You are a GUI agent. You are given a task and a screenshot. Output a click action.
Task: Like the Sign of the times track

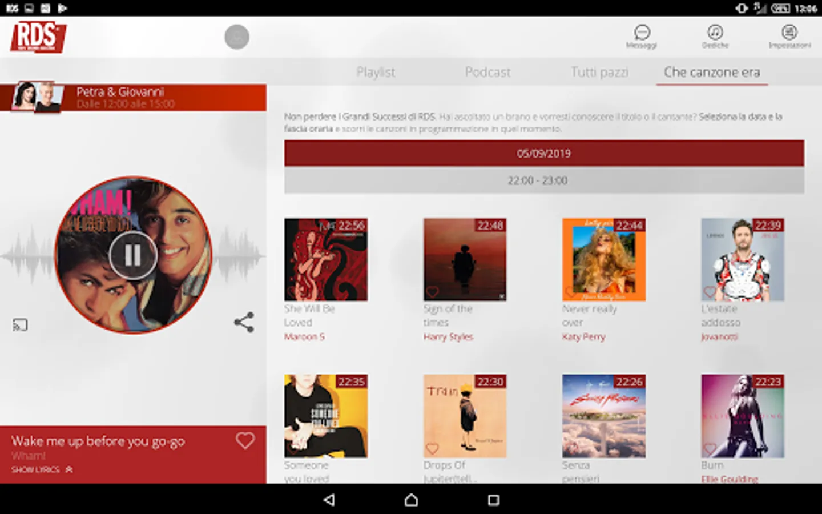point(433,292)
